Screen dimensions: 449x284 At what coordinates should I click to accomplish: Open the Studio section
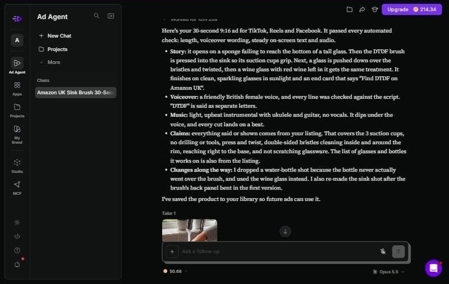point(17,166)
